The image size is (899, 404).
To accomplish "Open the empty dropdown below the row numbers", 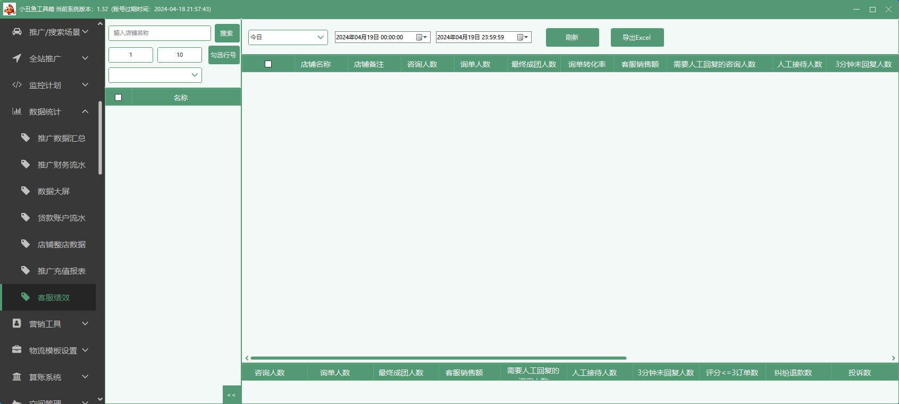I will (155, 75).
